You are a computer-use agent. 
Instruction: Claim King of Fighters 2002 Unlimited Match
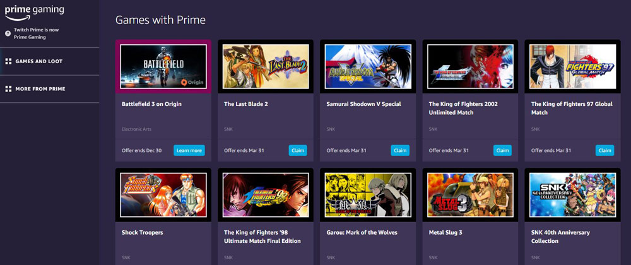tap(502, 150)
